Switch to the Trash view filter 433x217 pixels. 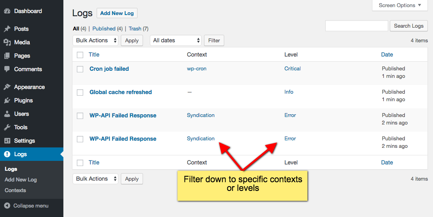tap(135, 28)
